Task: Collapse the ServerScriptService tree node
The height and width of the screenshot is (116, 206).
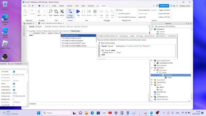Action: [x=152, y=61]
